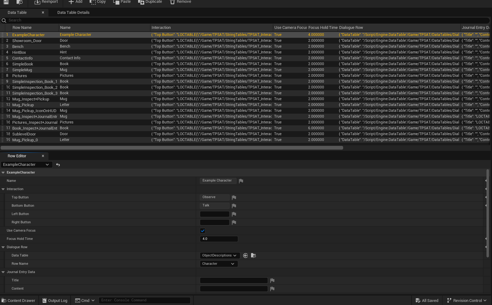Click the Focus Hold Time column header
The image size is (492, 305).
(323, 28)
